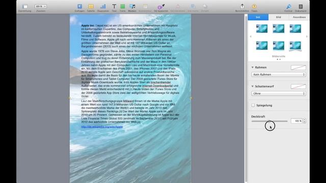Open the Schattenwurf shadow style swatch
Screen dimensions: 326x183
pyautogui.click(x=298, y=86)
